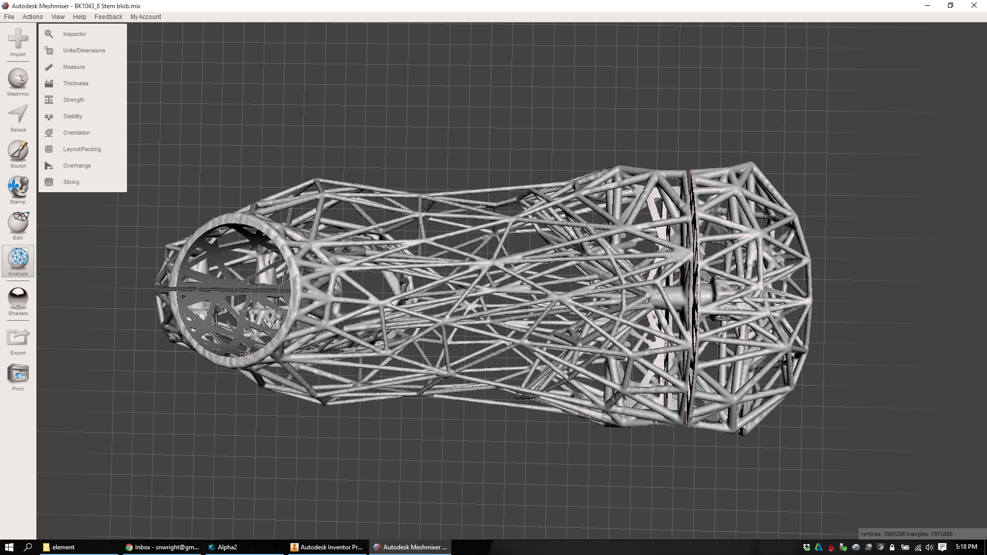Open the Overhangs analysis
987x555 pixels.
[77, 165]
